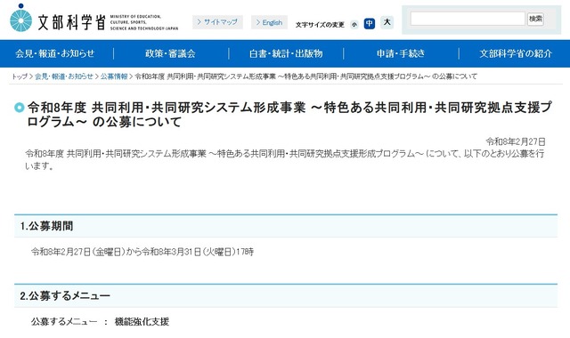This screenshot has height=338, width=570.
Task: Focus the site search input field
Action: [468, 19]
